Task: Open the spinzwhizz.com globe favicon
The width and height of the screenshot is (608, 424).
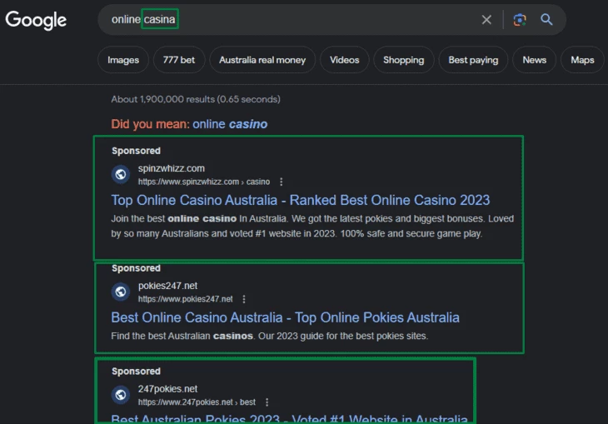Action: coord(121,174)
